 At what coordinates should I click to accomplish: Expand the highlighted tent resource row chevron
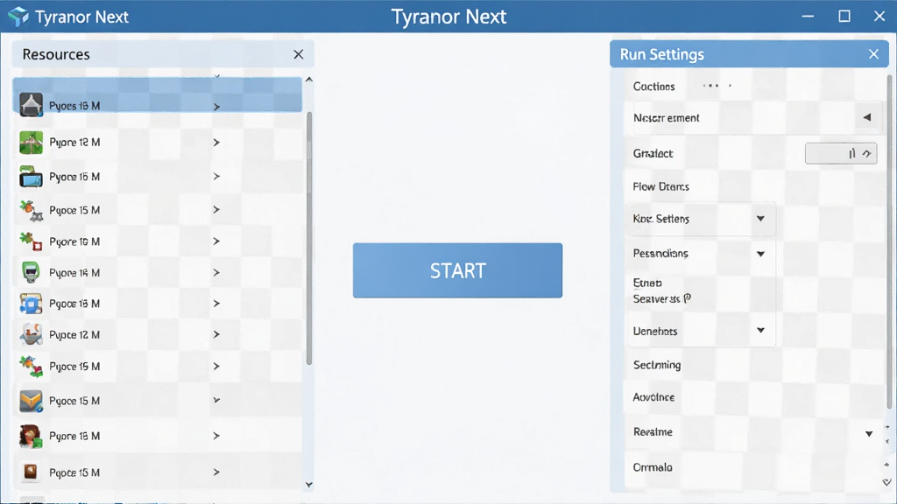tap(216, 107)
